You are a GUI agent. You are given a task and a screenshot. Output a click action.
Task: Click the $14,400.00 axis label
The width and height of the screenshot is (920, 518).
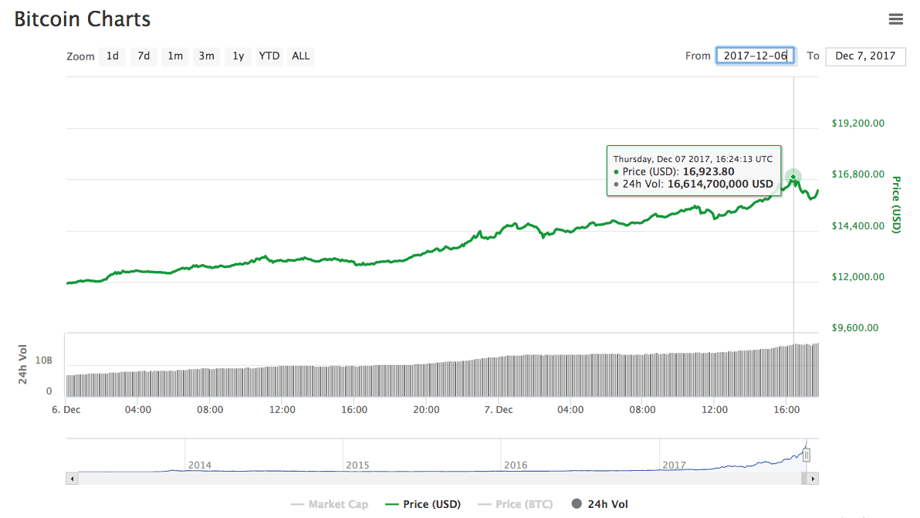pyautogui.click(x=857, y=226)
